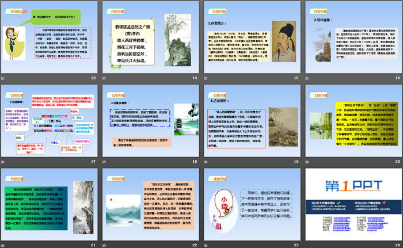Viewport: 403px width, 248px height.
Task: Click slide number 14 label
Action: tap(195, 78)
